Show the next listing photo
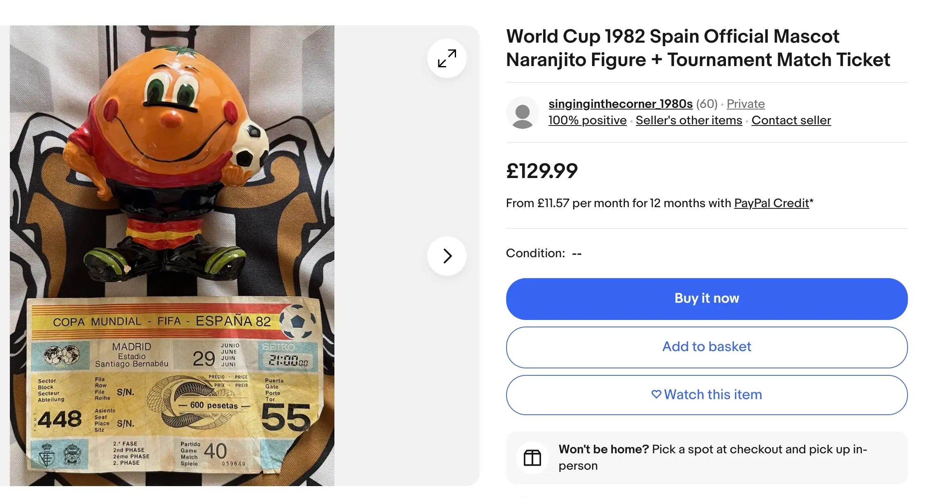The height and width of the screenshot is (498, 926). coord(447,256)
